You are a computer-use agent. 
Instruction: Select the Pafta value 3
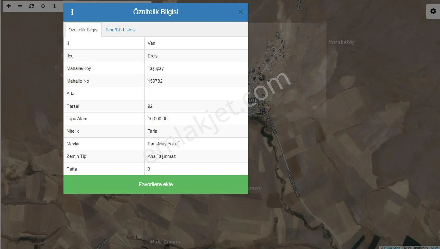click(x=149, y=169)
